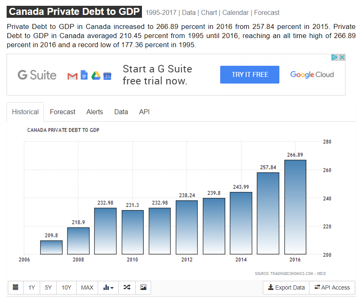Open the calendar date range picker
The width and height of the screenshot is (358, 297).
[x=16, y=287]
